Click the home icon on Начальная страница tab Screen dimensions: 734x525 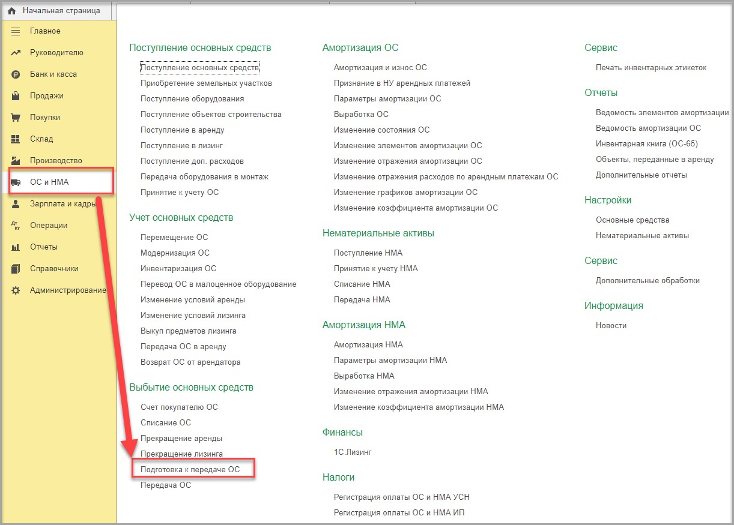pyautogui.click(x=11, y=11)
